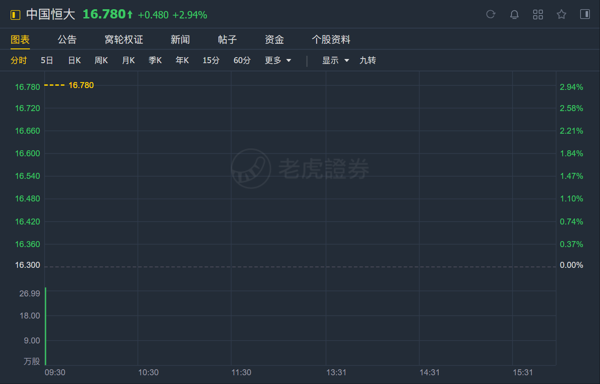Click the 11:30 time axis label
600x384 pixels.
tap(241, 372)
